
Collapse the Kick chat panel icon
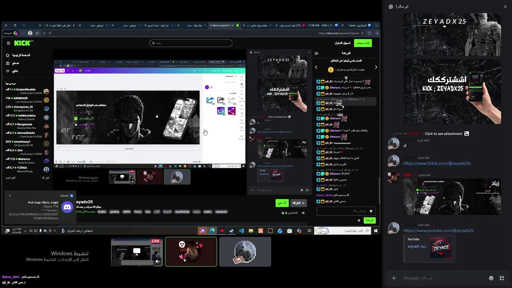tap(316, 53)
